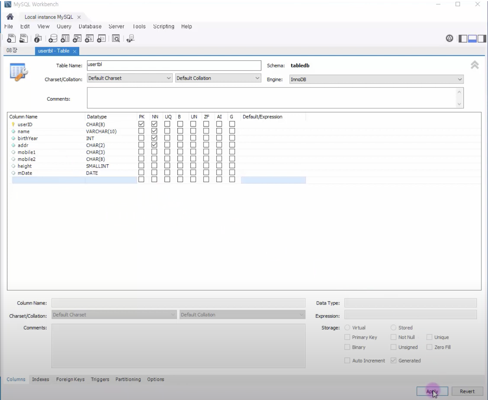
Task: Open the Query menu
Action: [64, 26]
